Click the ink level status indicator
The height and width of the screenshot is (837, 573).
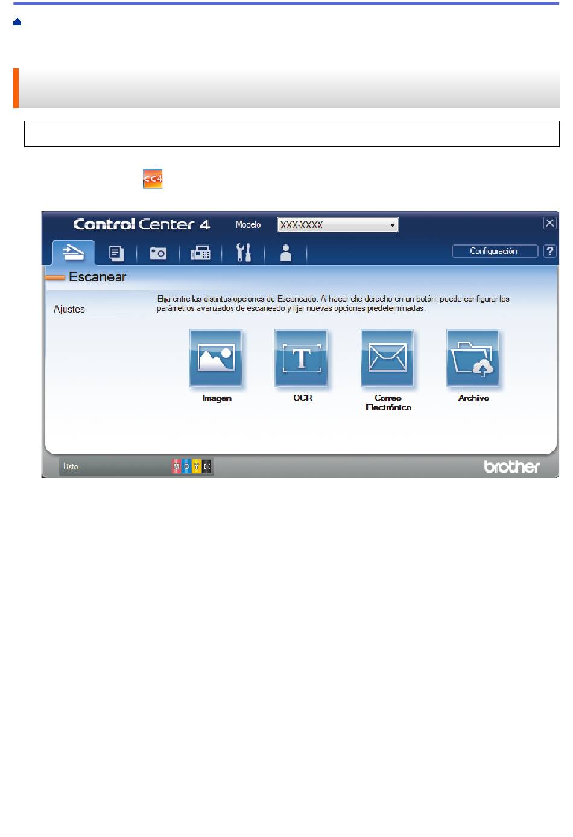(192, 466)
